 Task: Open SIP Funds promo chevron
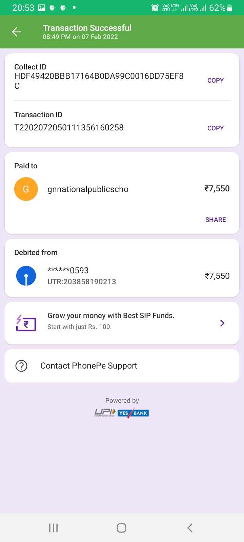[x=222, y=323]
